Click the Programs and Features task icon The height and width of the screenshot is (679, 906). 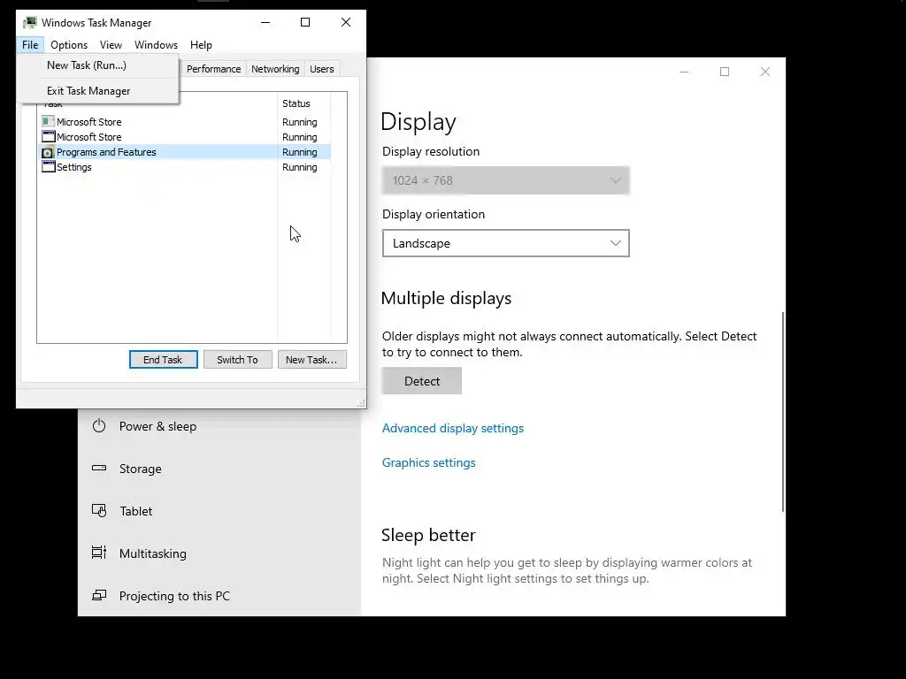pos(48,152)
